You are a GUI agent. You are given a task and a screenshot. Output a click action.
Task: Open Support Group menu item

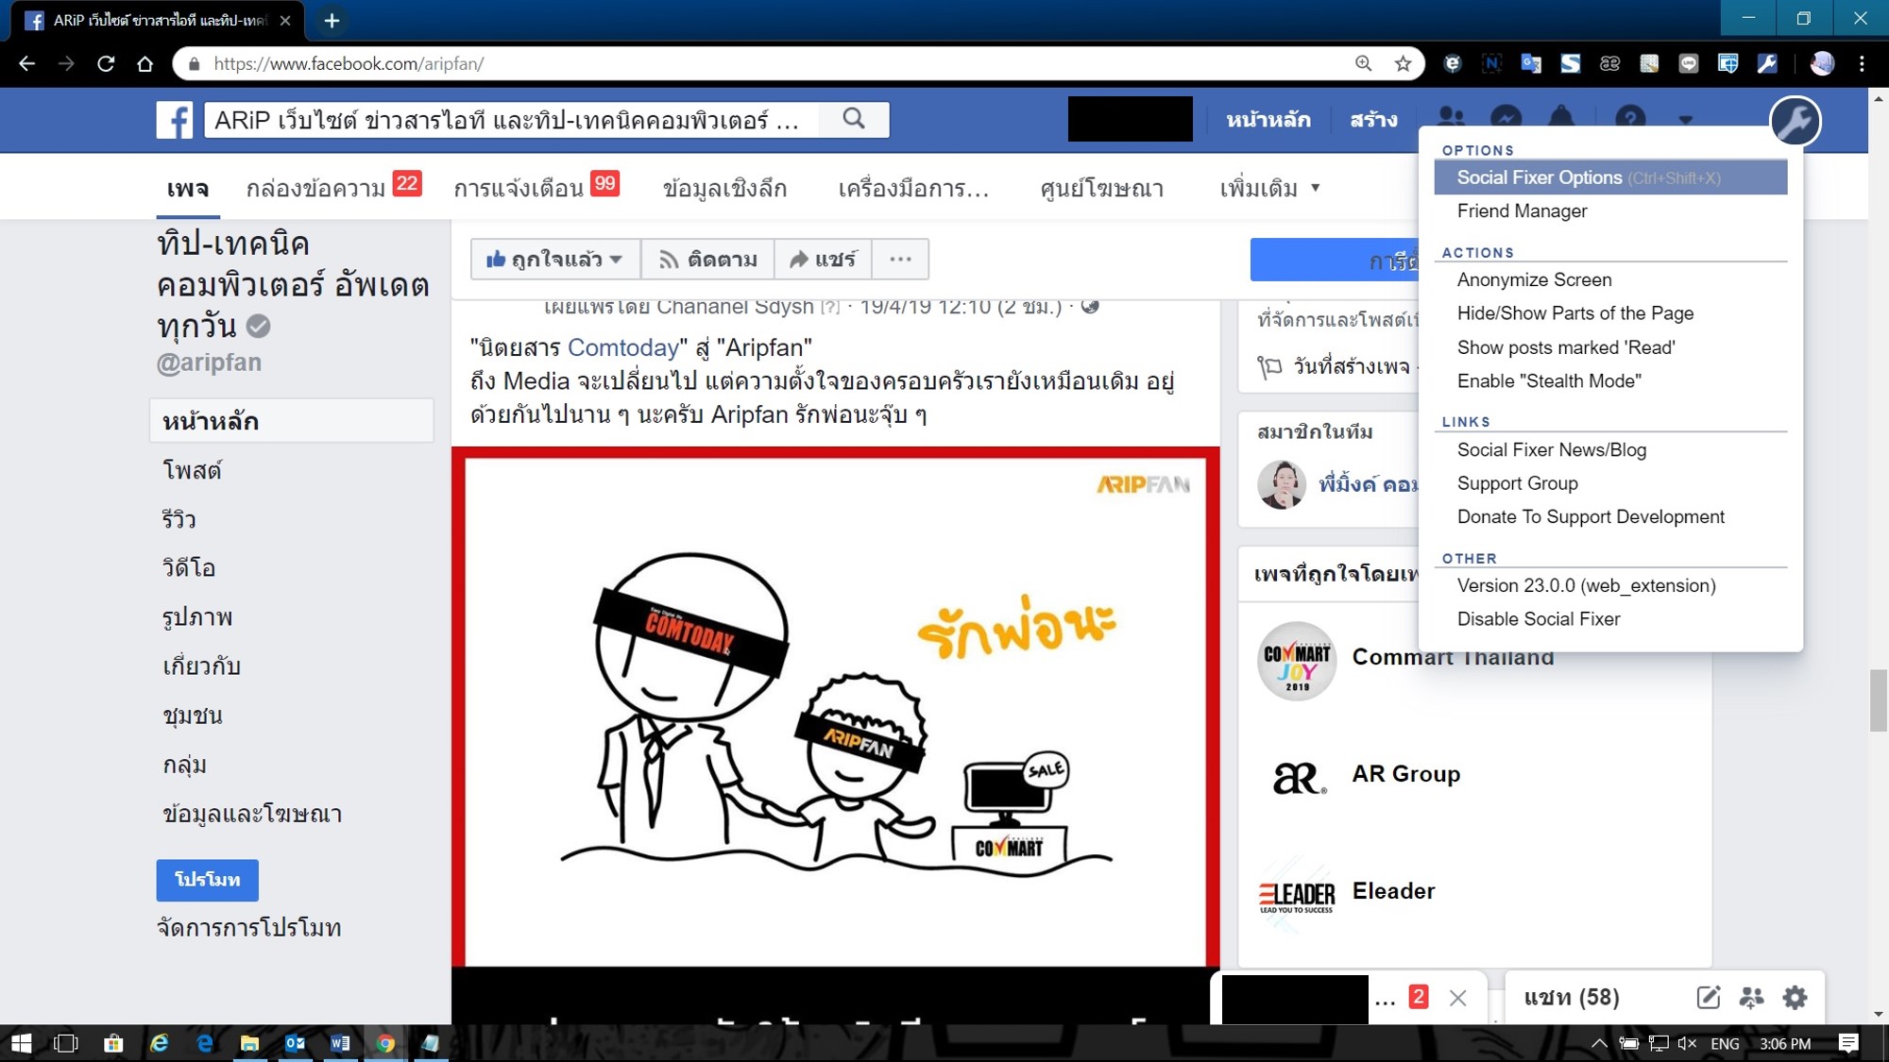point(1517,483)
